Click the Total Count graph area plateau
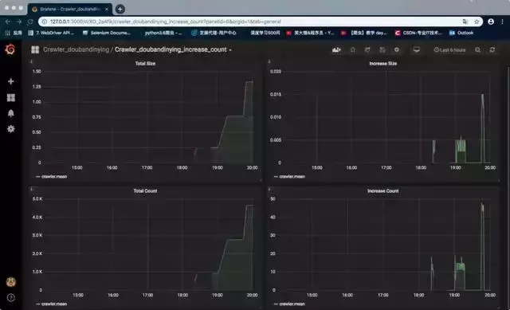The image size is (510, 310). coord(234,240)
